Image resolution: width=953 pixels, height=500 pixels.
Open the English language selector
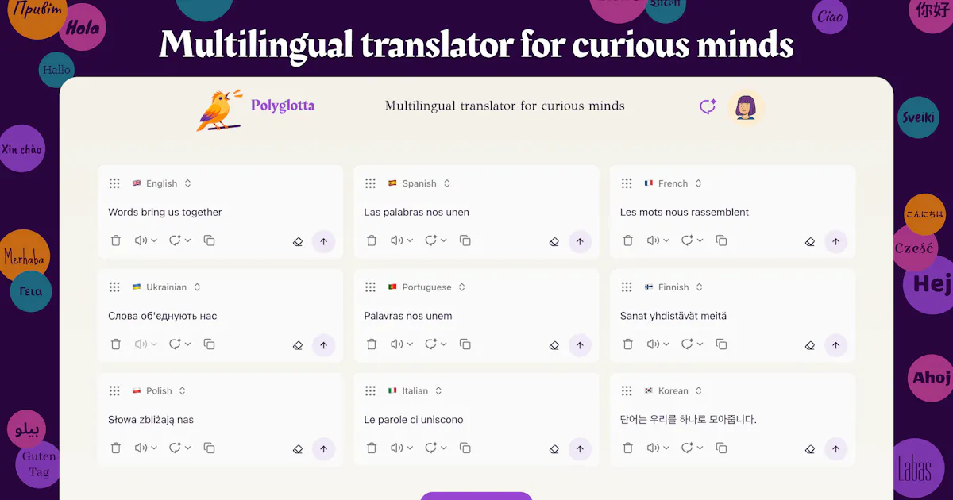point(162,183)
